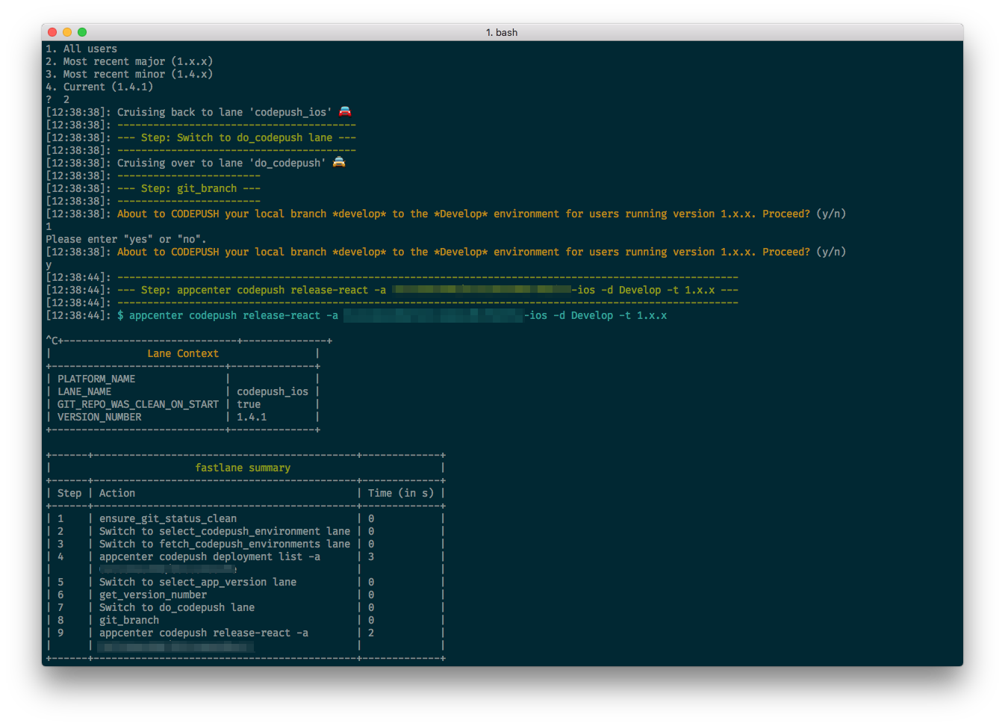Maximize the bash terminal window

point(82,32)
